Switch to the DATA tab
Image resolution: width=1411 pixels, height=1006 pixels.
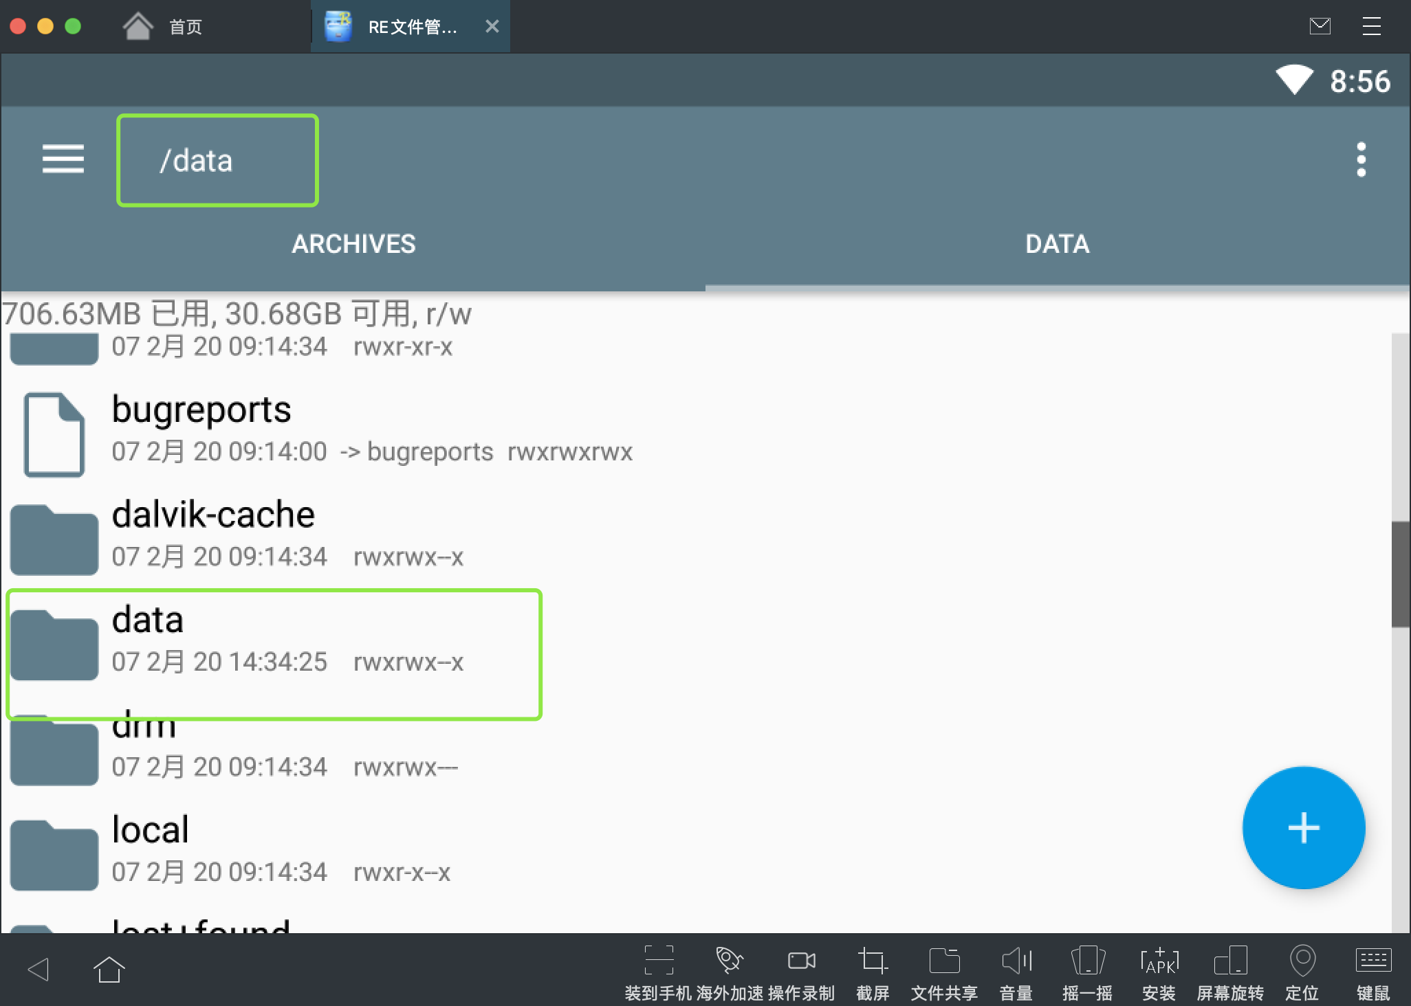[1057, 244]
